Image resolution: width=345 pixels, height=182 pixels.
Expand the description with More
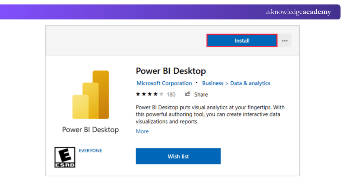[142, 131]
